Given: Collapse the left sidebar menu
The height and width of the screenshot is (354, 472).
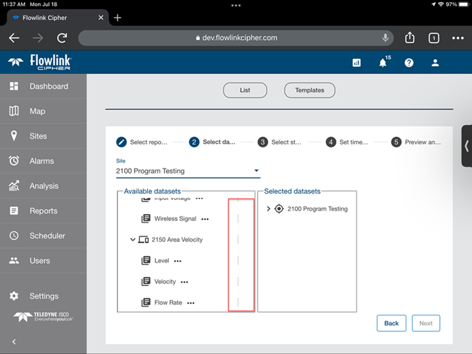Looking at the screenshot, I should tap(14, 342).
